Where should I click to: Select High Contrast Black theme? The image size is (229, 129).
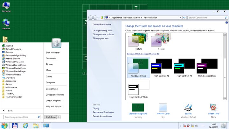(x=207, y=68)
